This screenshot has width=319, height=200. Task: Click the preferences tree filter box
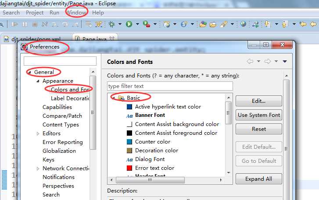(60, 61)
